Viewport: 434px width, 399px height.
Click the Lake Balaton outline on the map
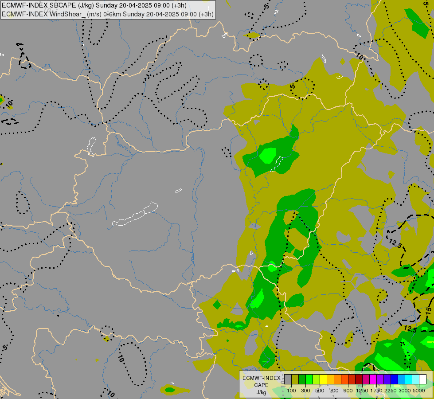(x=135, y=214)
